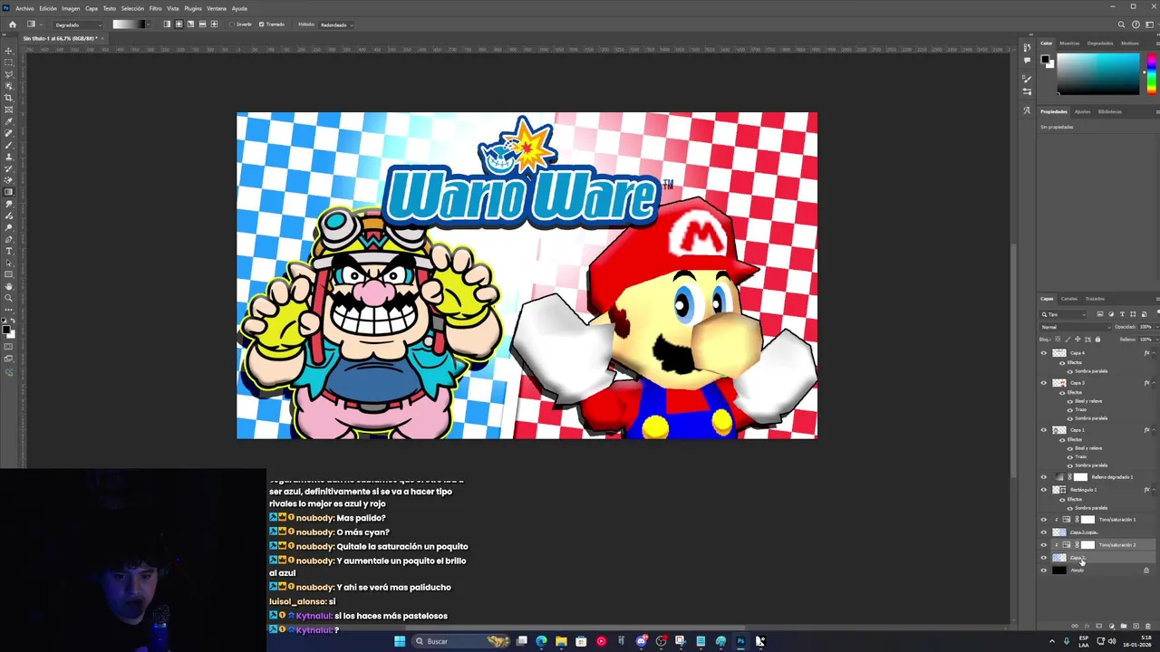Click the Relleno value field
The image size is (1160, 652).
1145,340
